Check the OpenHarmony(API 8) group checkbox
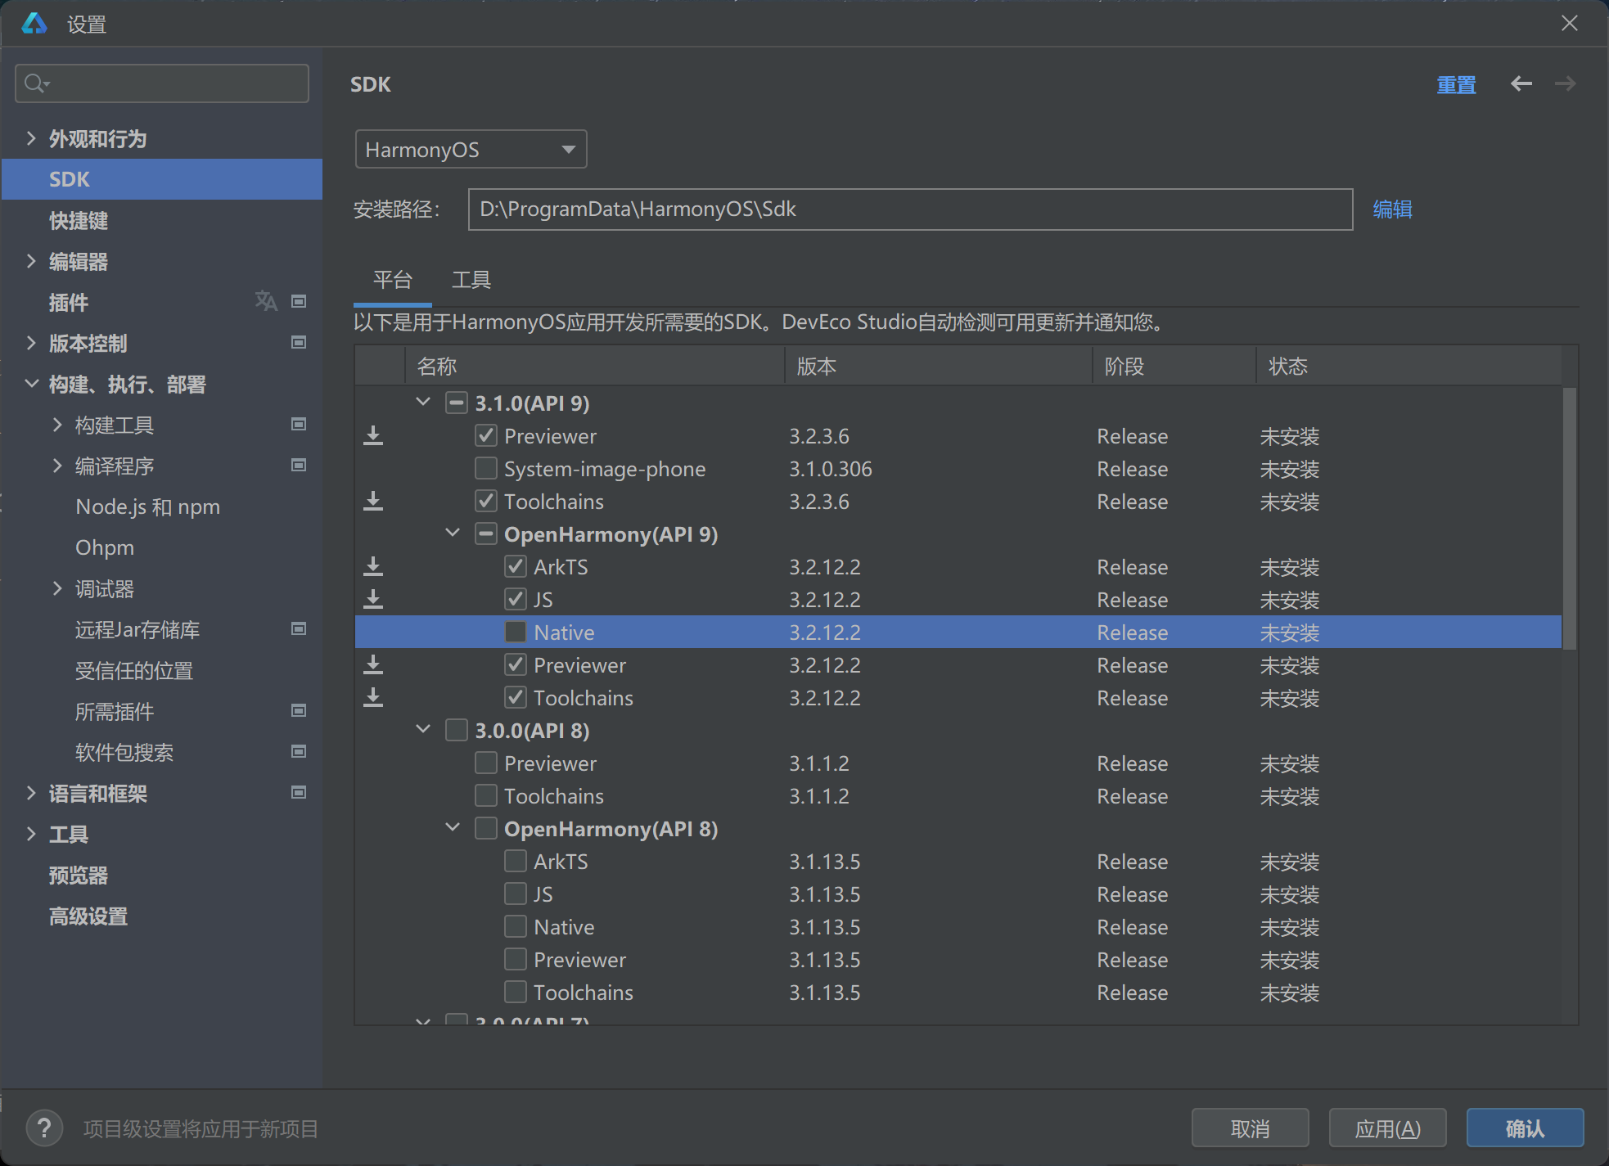 click(486, 828)
